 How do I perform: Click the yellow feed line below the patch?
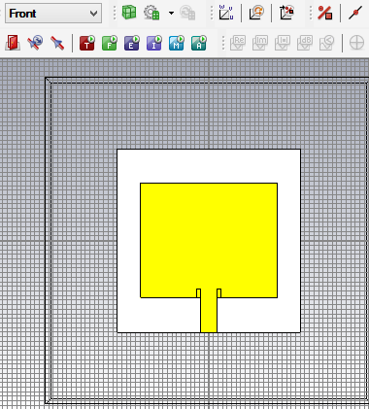[209, 313]
